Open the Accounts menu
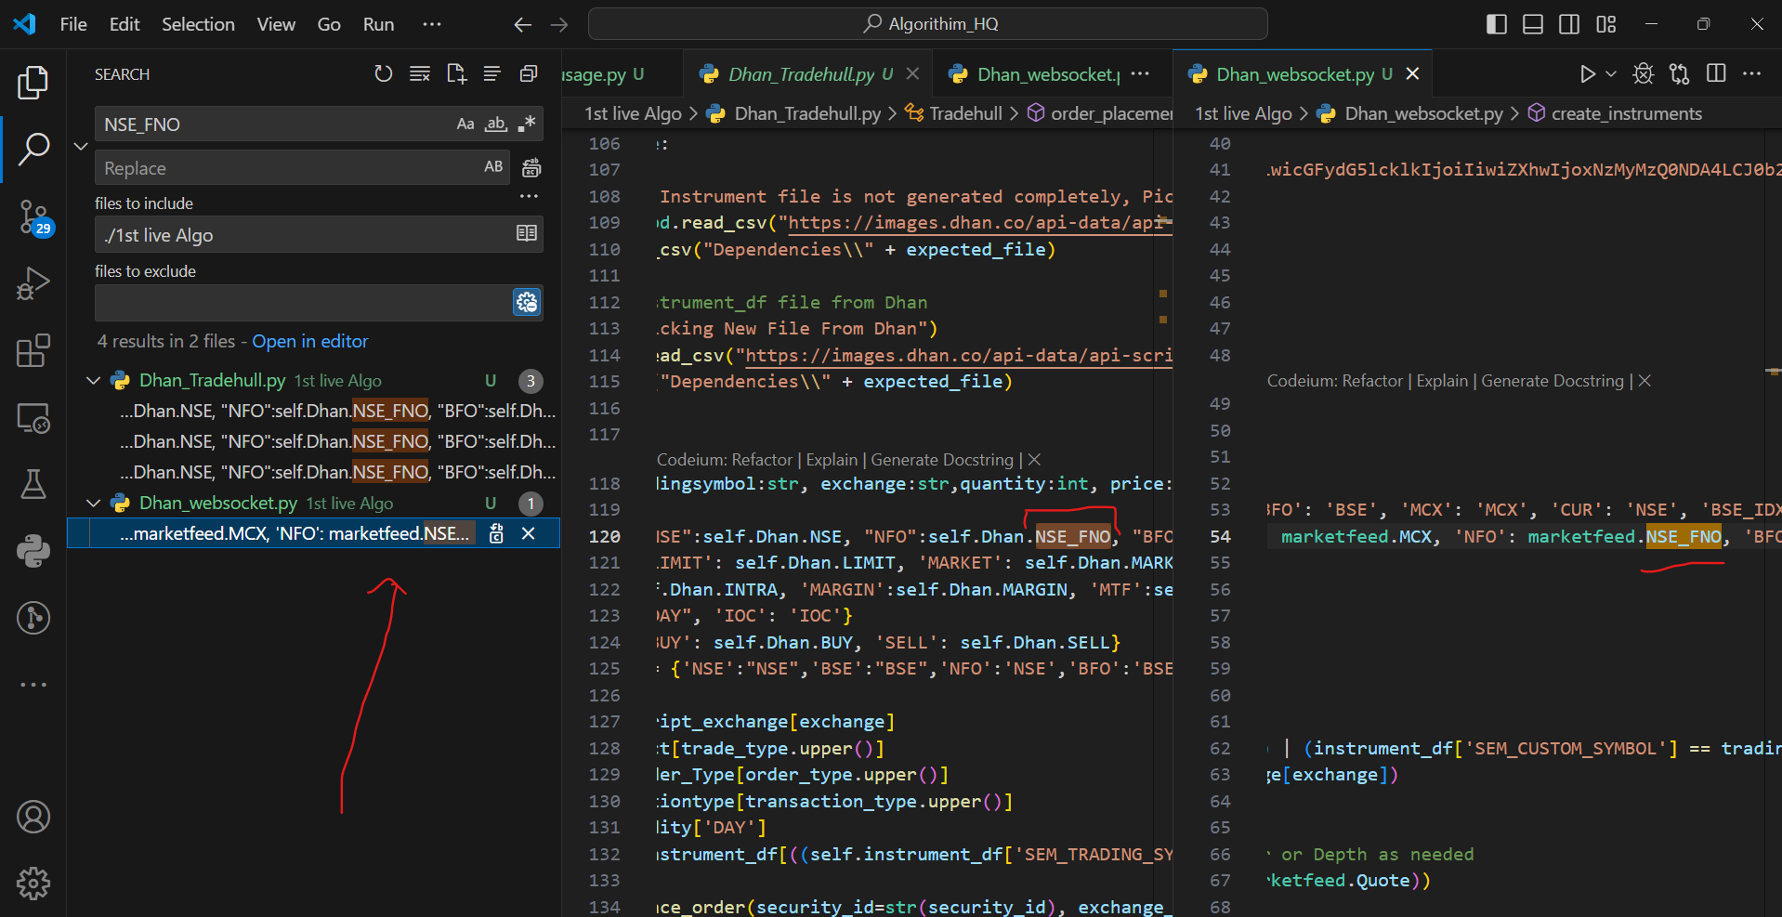The width and height of the screenshot is (1782, 917). click(33, 817)
